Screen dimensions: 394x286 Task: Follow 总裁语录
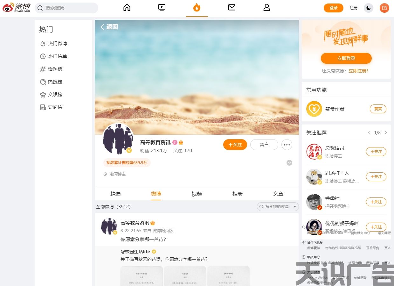(x=376, y=152)
